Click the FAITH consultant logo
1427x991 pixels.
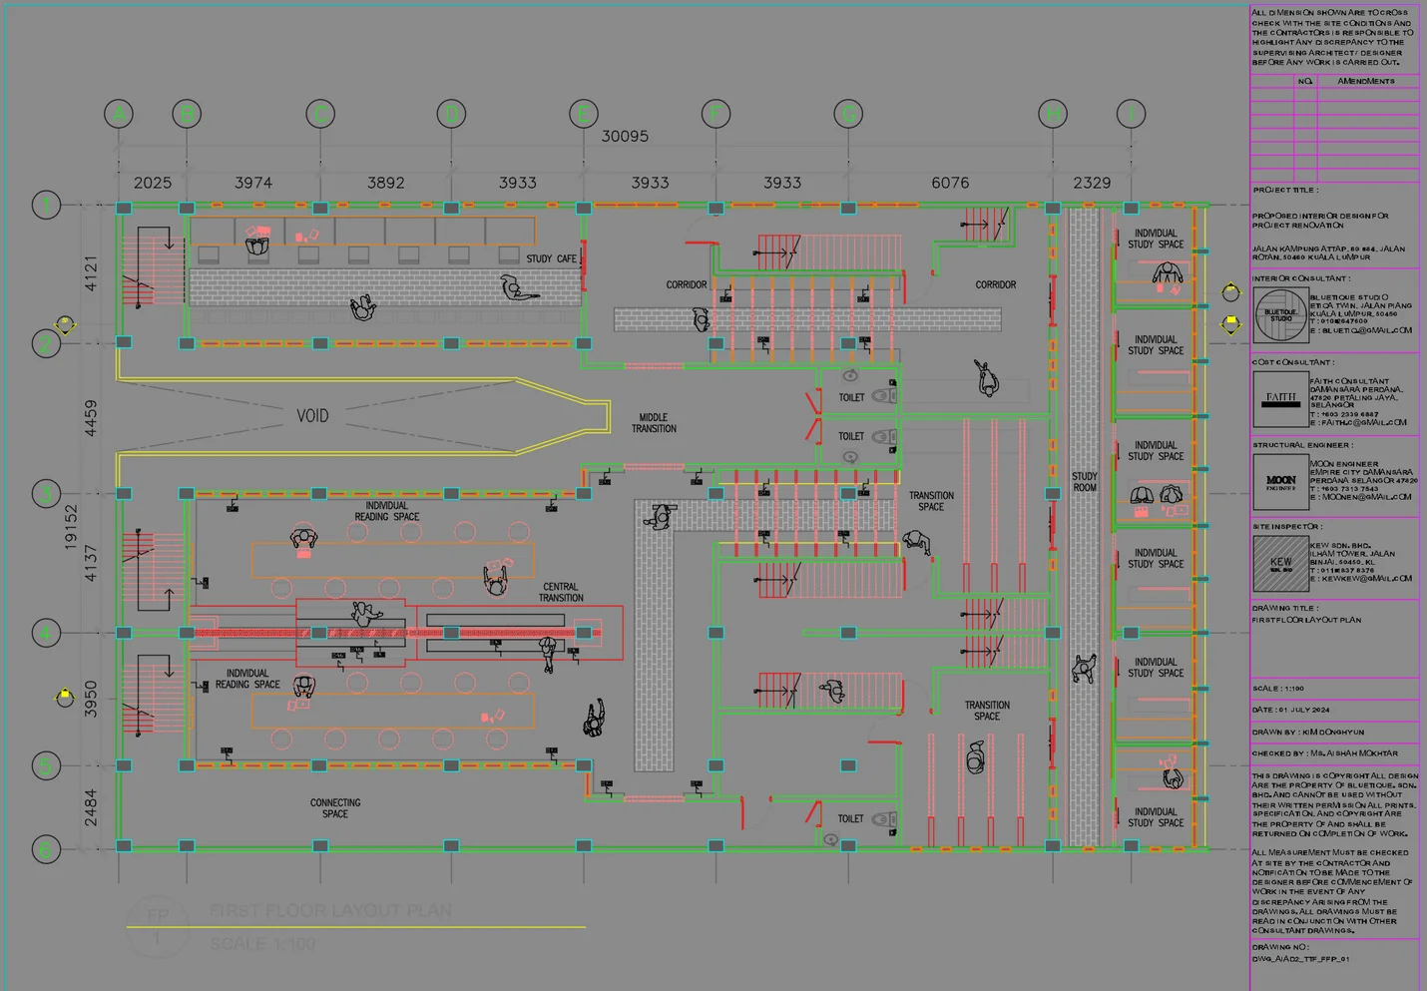click(1280, 398)
